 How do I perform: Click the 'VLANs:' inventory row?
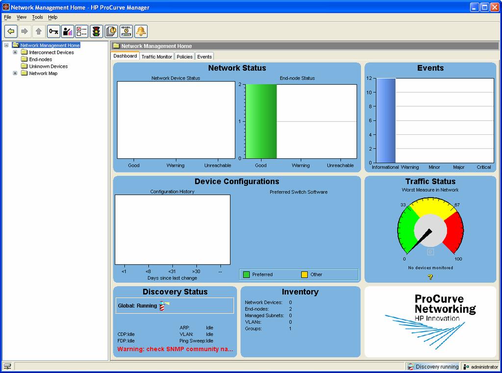click(268, 322)
